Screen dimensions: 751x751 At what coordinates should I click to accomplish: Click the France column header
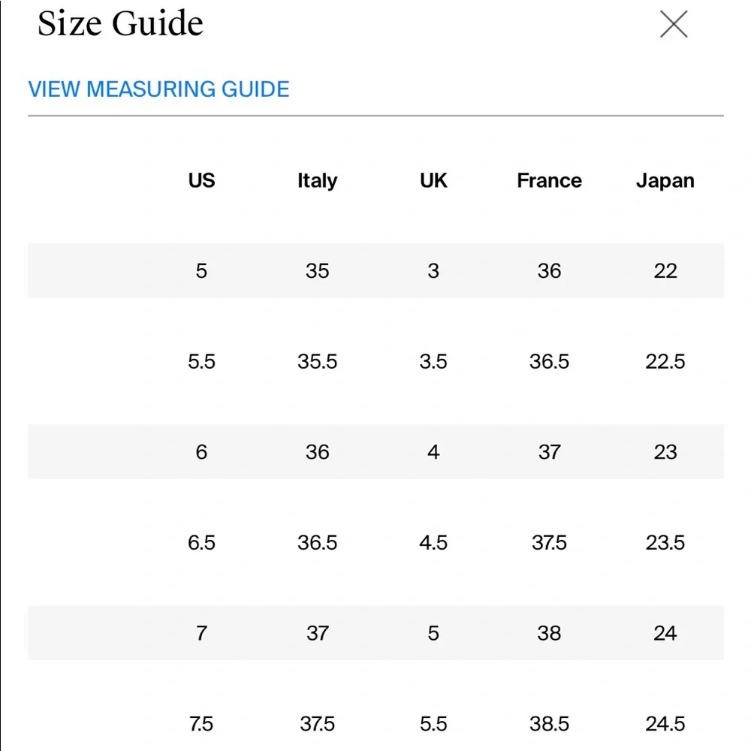tap(549, 181)
